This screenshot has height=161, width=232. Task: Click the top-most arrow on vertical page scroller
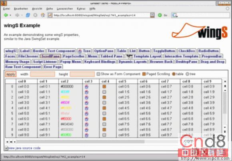[225, 81]
